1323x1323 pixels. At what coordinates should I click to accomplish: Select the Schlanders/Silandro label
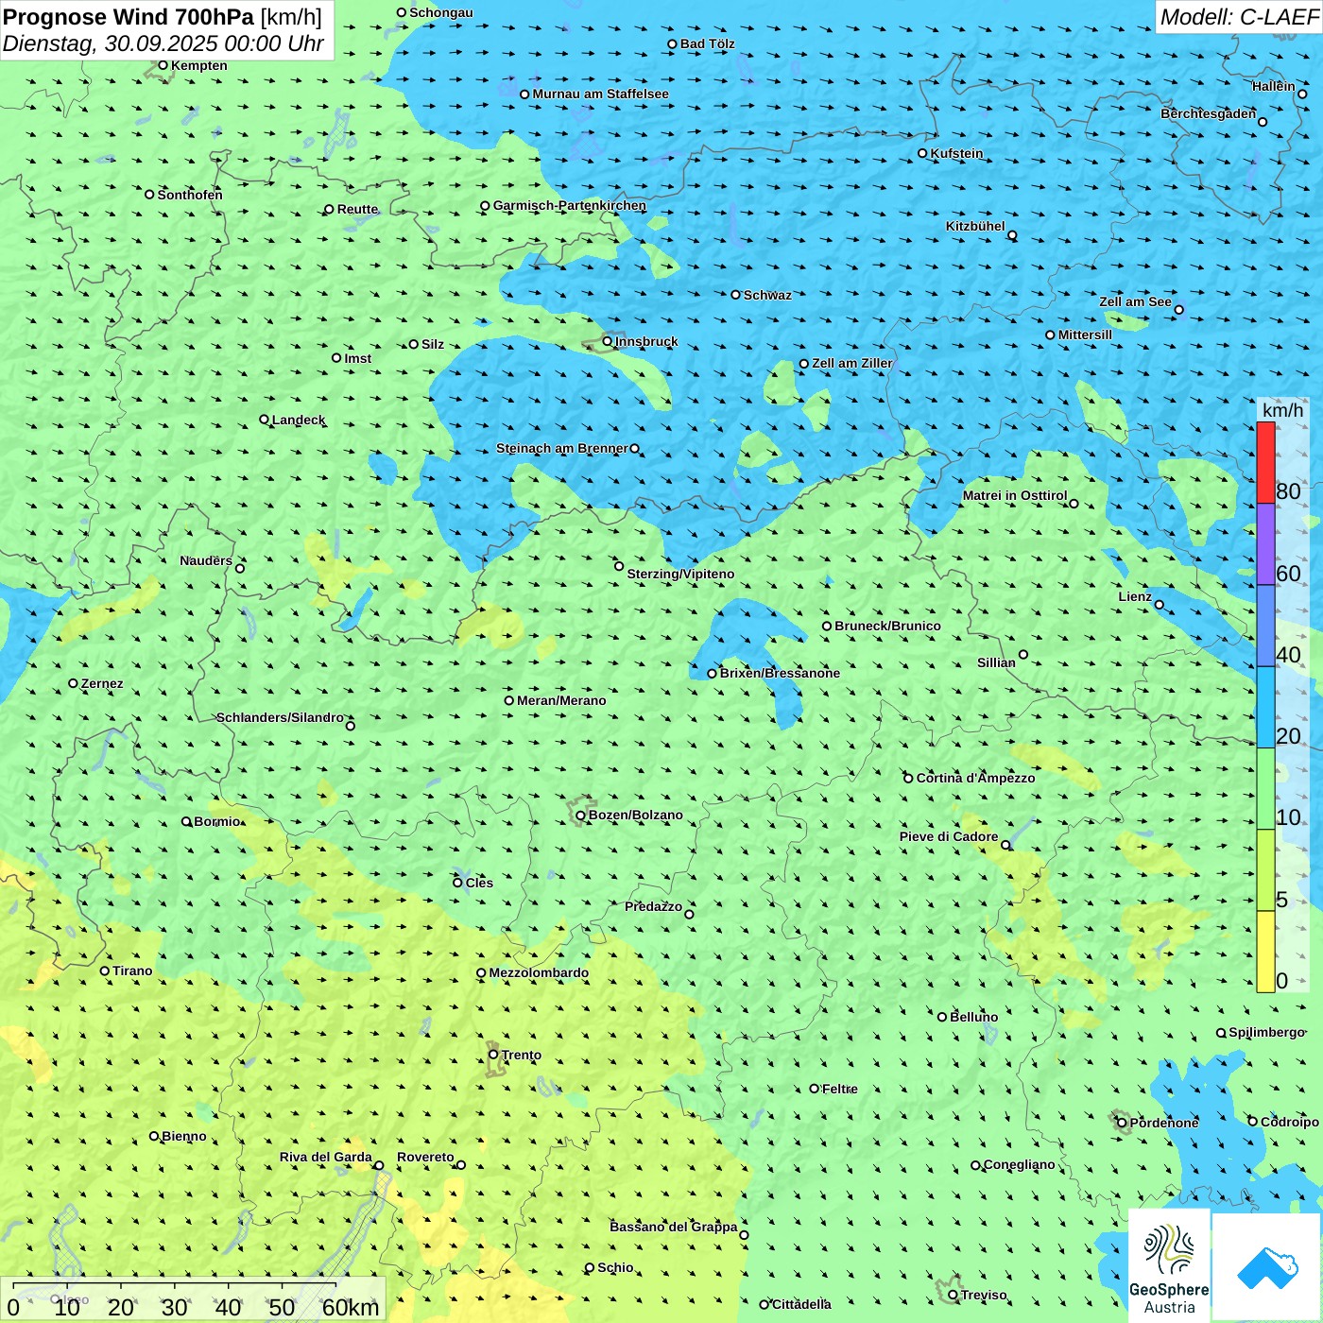coord(280,717)
